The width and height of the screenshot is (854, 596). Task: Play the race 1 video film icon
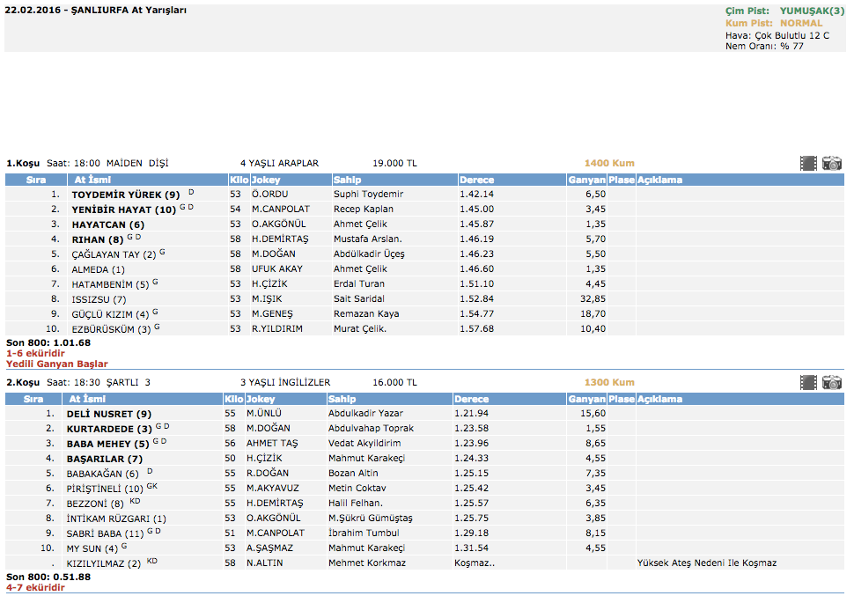click(808, 163)
